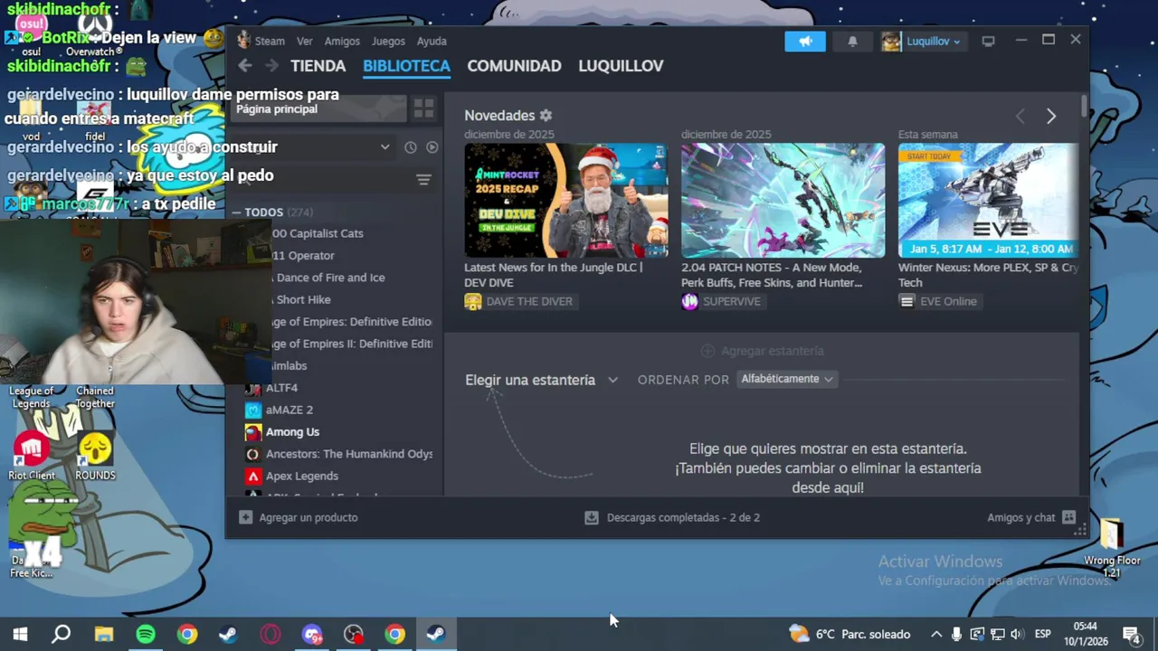Viewport: 1158px width, 651px height.
Task: Open Windows search magnifier in taskbar
Action: pos(61,634)
